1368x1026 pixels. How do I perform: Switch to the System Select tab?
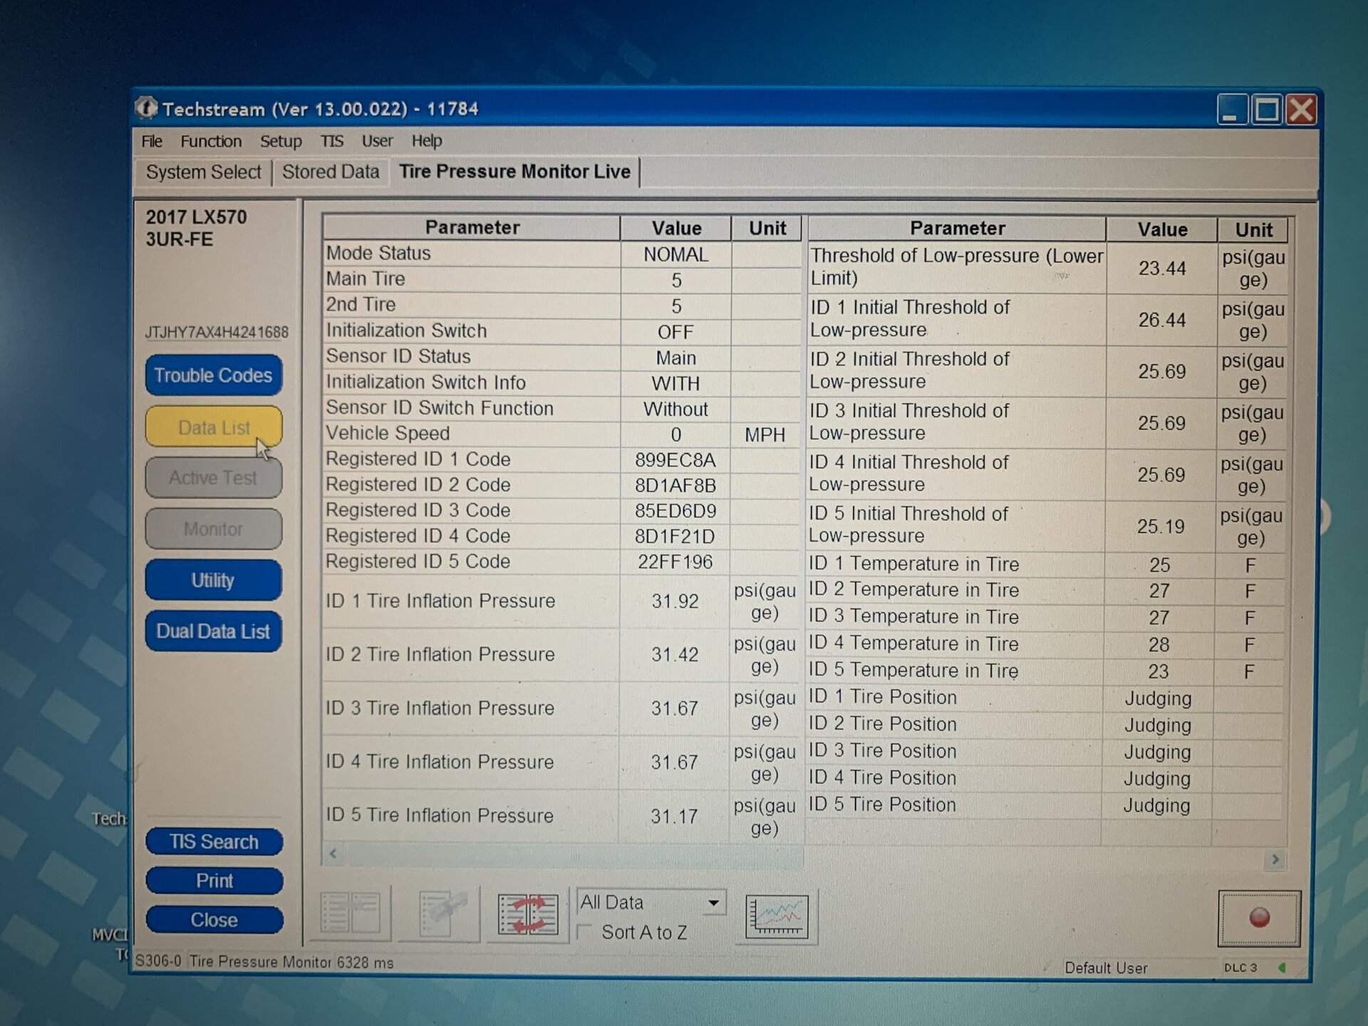point(204,172)
